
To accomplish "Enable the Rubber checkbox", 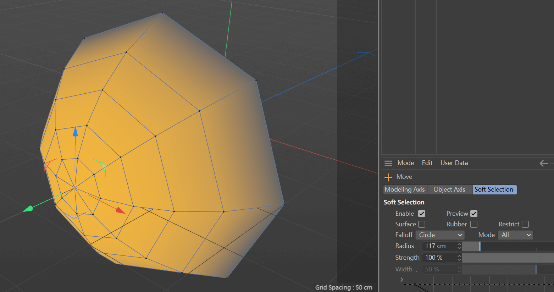I will coord(474,224).
